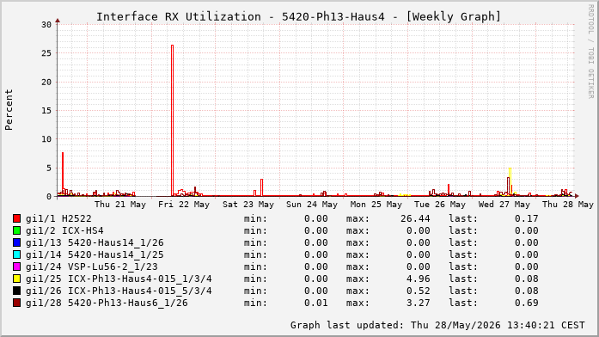Click the cyan gi1/14 legend swatch
599x337 pixels.
click(x=16, y=254)
